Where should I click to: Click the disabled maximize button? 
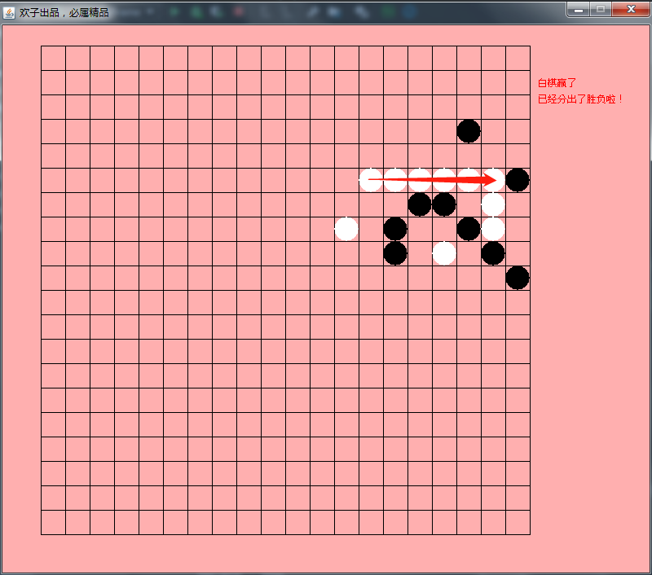coord(601,9)
